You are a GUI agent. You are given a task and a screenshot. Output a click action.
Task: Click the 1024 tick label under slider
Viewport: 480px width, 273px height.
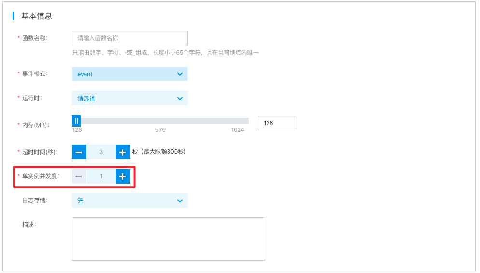(x=238, y=130)
